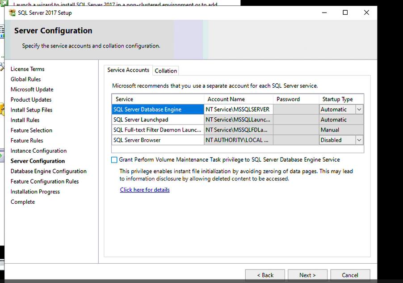403x283 pixels.
Task: Click Feature Rules step
Action: 27,141
